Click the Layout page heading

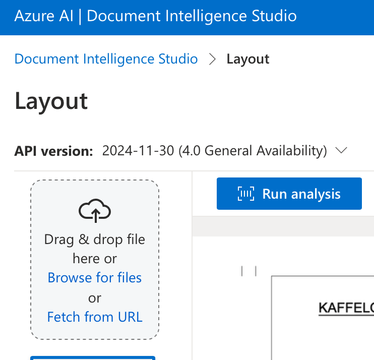[x=51, y=101]
